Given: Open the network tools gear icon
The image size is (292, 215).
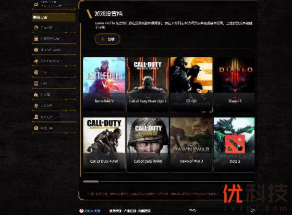Looking at the screenshot, I should (x=36, y=128).
